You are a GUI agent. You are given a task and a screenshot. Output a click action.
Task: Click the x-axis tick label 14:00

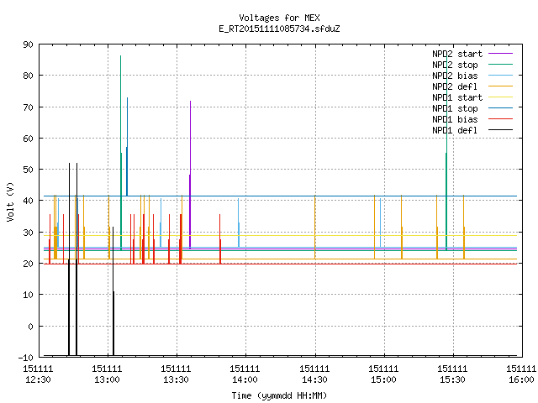click(x=245, y=379)
